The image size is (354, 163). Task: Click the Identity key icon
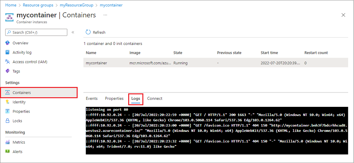click(x=8, y=102)
